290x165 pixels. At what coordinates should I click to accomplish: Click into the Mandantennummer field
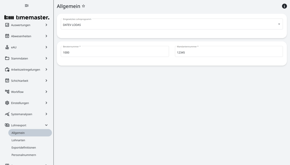[228, 52]
